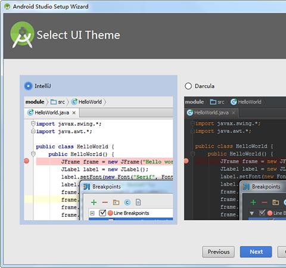Click document icon in IntelliJ Breakpoints toolbar

[138, 202]
